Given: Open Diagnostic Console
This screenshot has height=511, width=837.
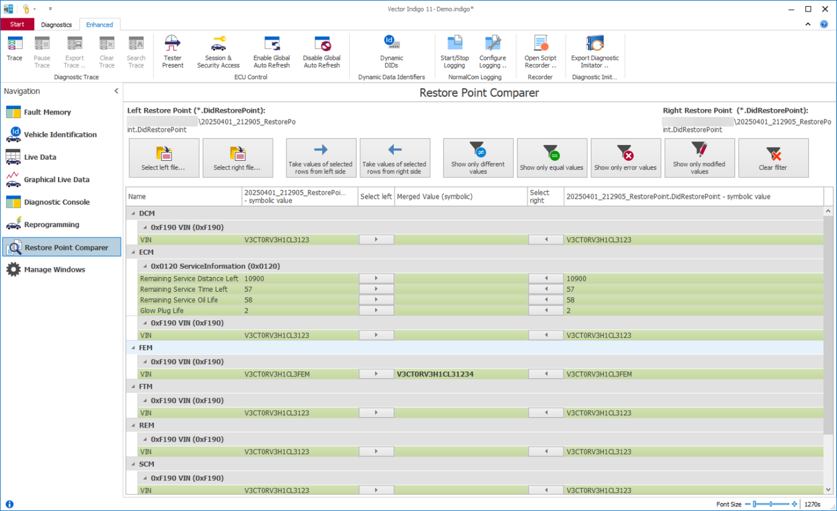Looking at the screenshot, I should tap(61, 202).
